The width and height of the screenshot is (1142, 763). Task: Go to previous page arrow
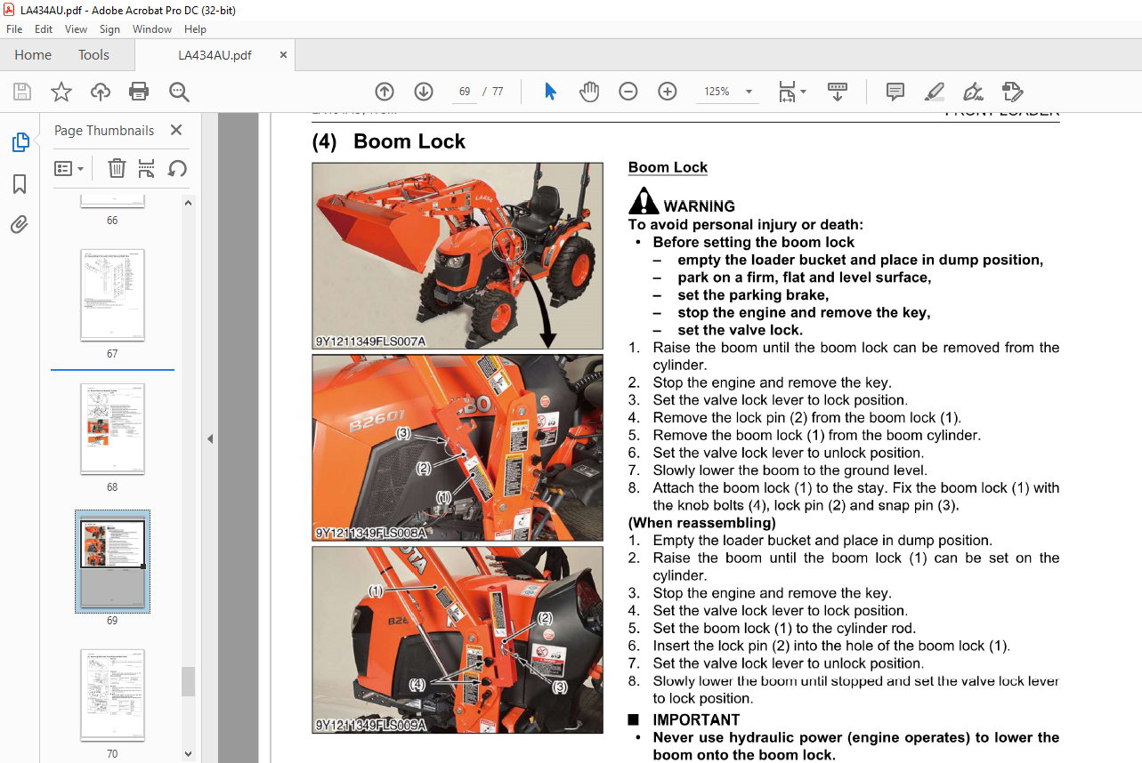point(385,92)
